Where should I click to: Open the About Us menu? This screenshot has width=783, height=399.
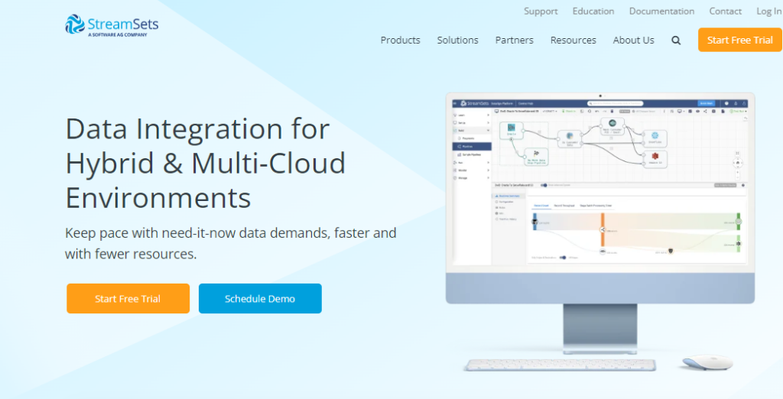634,40
